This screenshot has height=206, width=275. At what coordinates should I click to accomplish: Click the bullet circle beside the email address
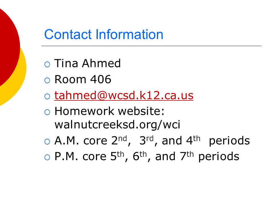coord(47,96)
